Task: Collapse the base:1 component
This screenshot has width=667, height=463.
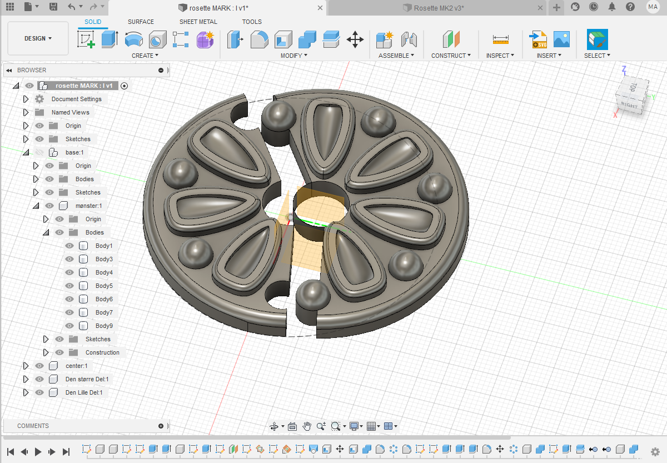Action: [x=26, y=152]
